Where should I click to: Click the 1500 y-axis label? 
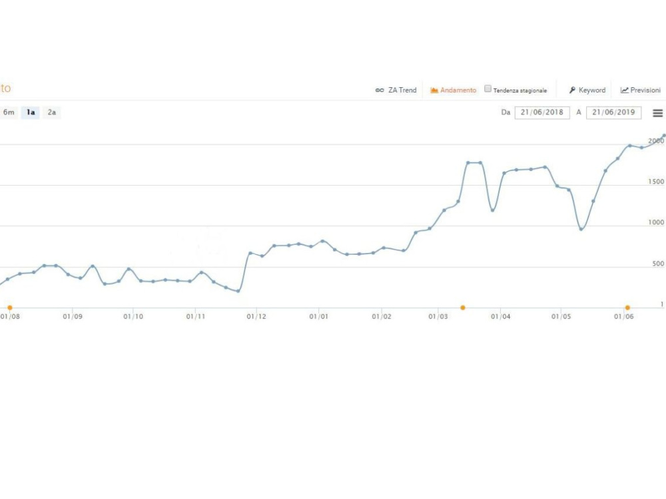click(656, 182)
